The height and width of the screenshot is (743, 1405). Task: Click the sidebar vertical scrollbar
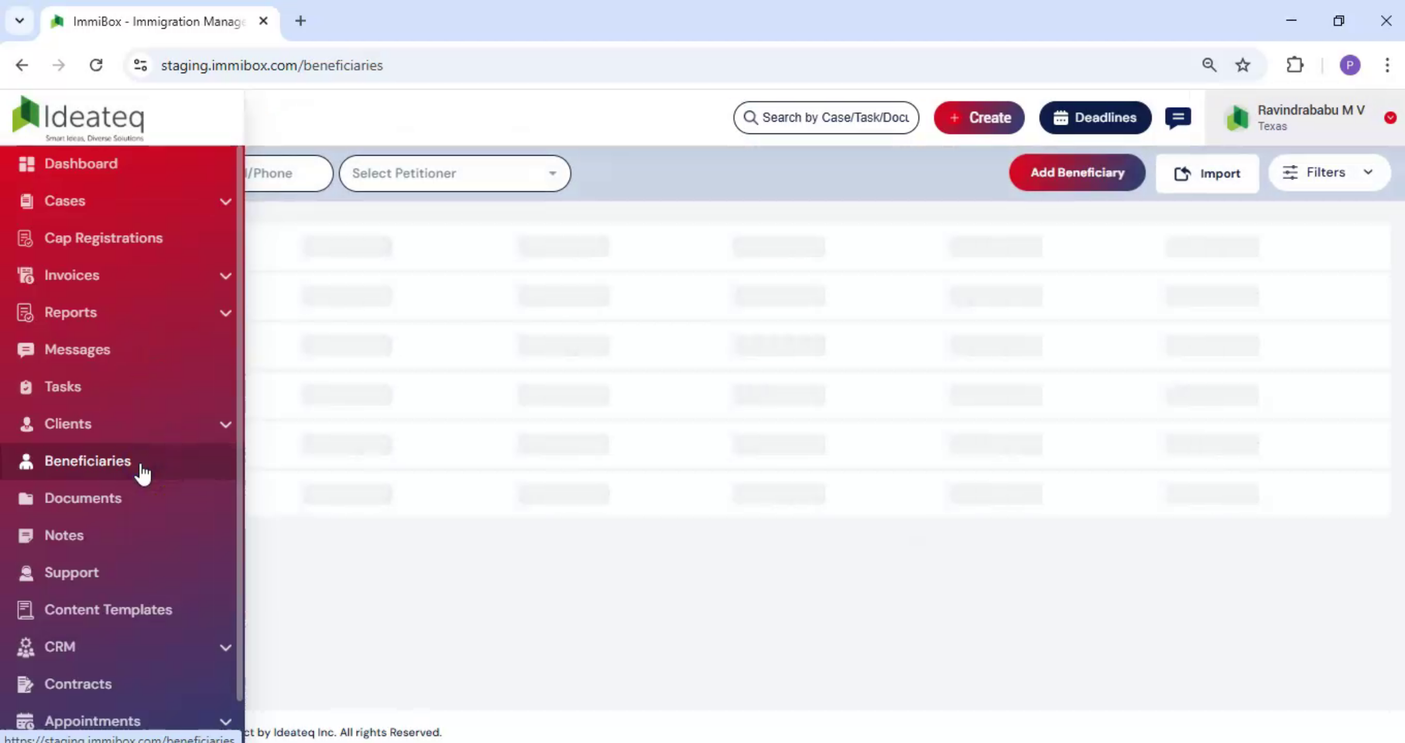click(x=239, y=424)
